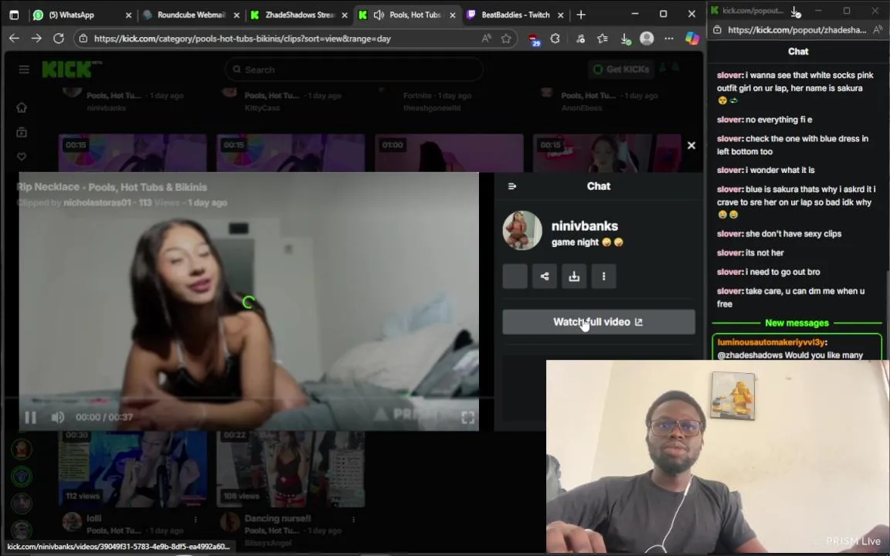The height and width of the screenshot is (556, 890).
Task: Open the Following heart icon in the sidebar
Action: click(x=22, y=157)
